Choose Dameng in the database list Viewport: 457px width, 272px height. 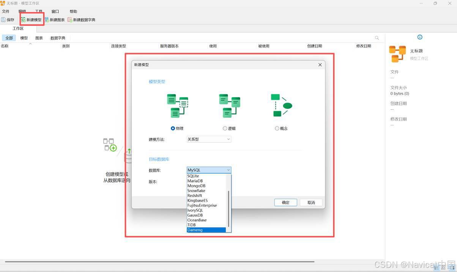(x=206, y=230)
